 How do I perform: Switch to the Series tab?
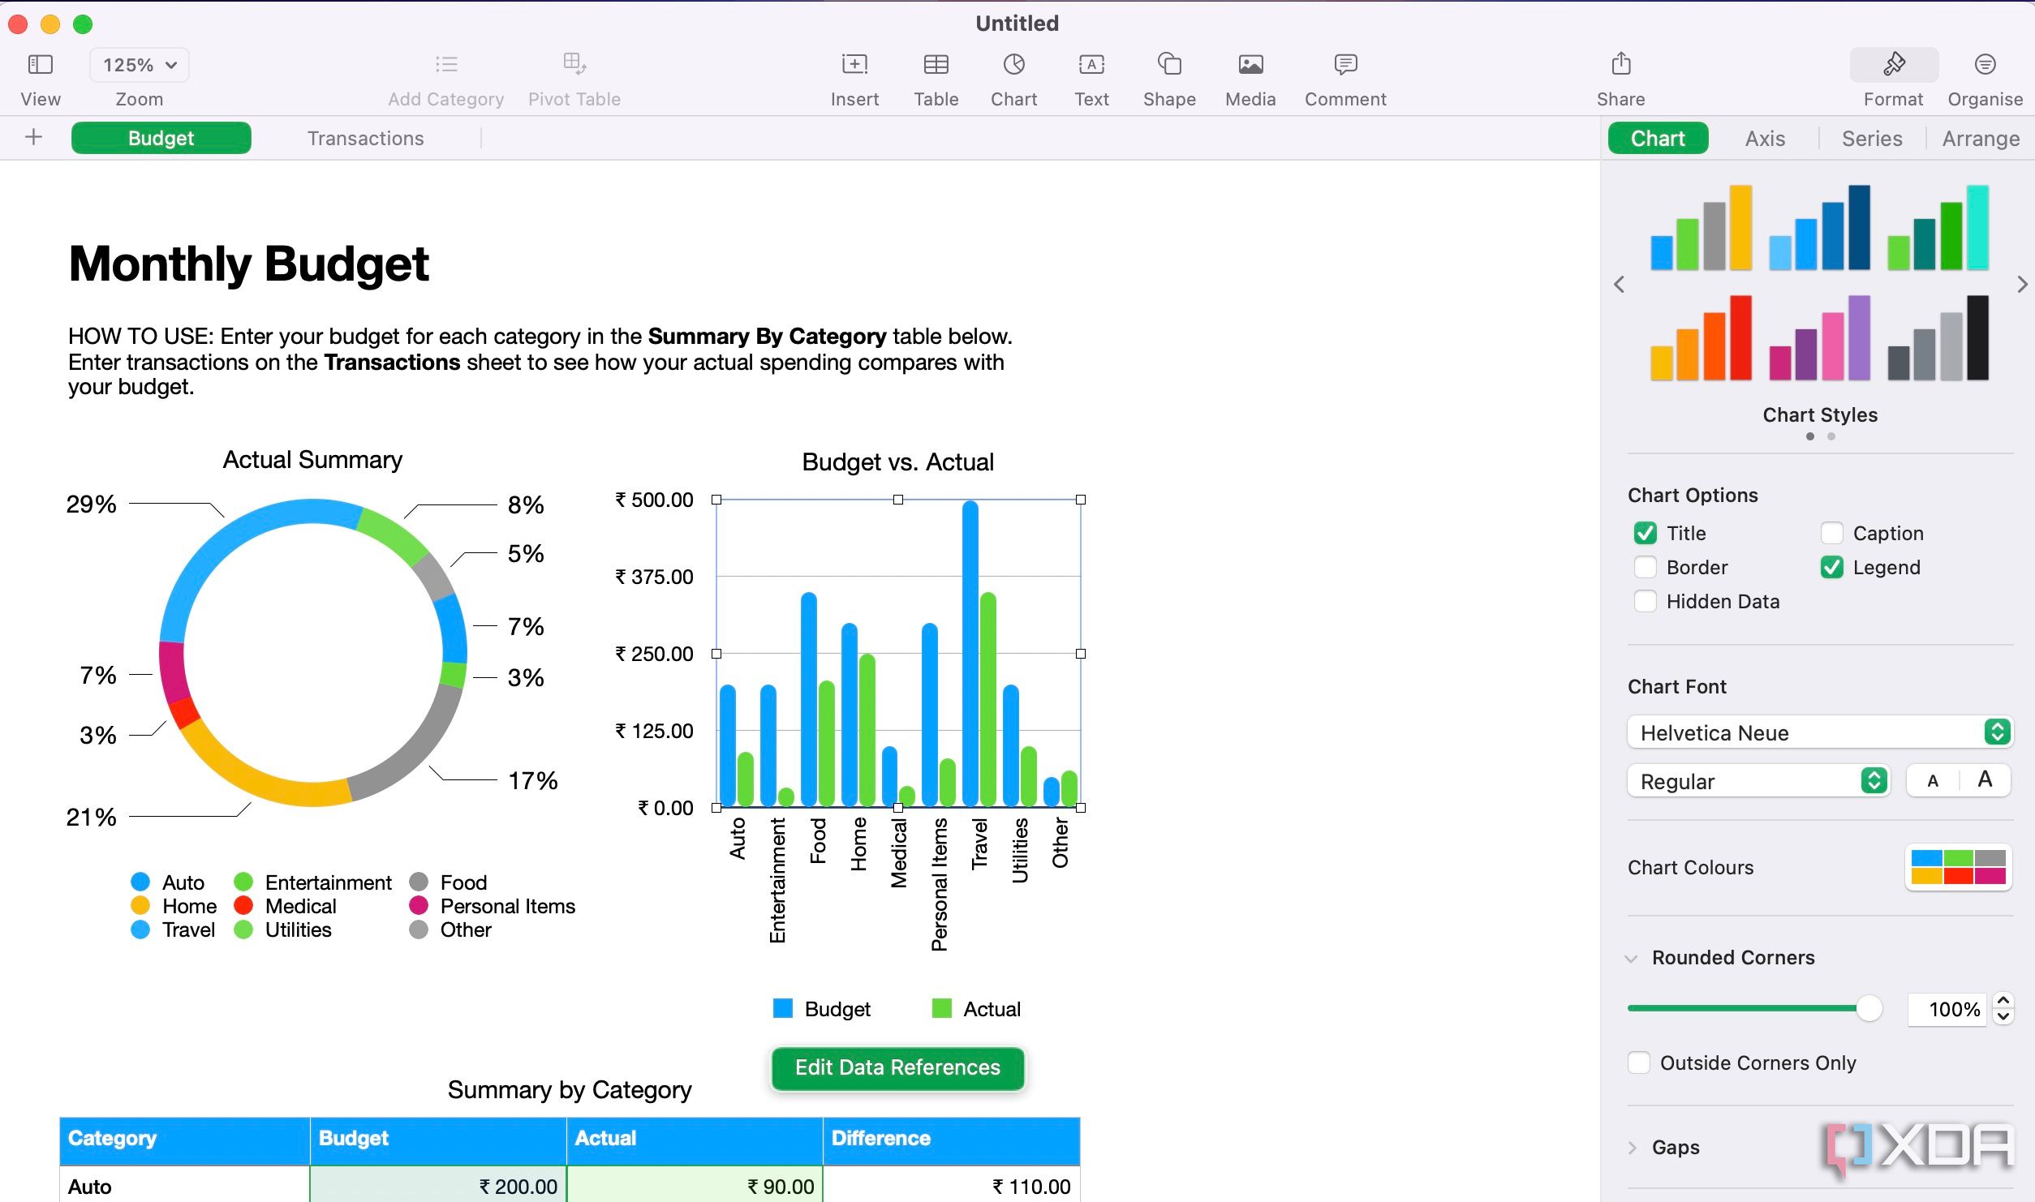tap(1871, 139)
